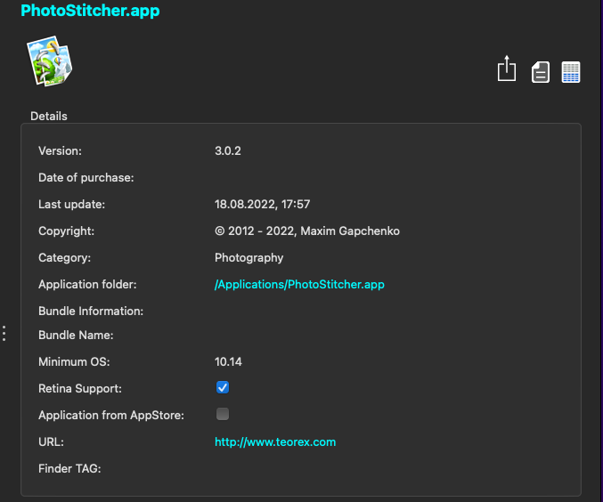Click the Version: label
Viewport: 603px width, 502px height.
(60, 150)
